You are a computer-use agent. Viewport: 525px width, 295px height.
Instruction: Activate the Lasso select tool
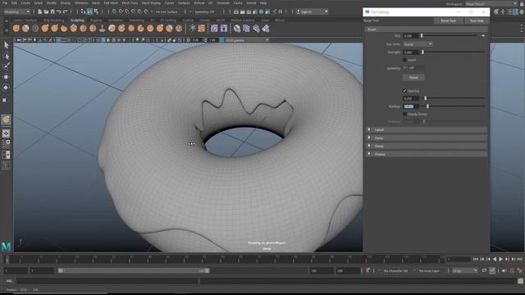tap(6, 56)
